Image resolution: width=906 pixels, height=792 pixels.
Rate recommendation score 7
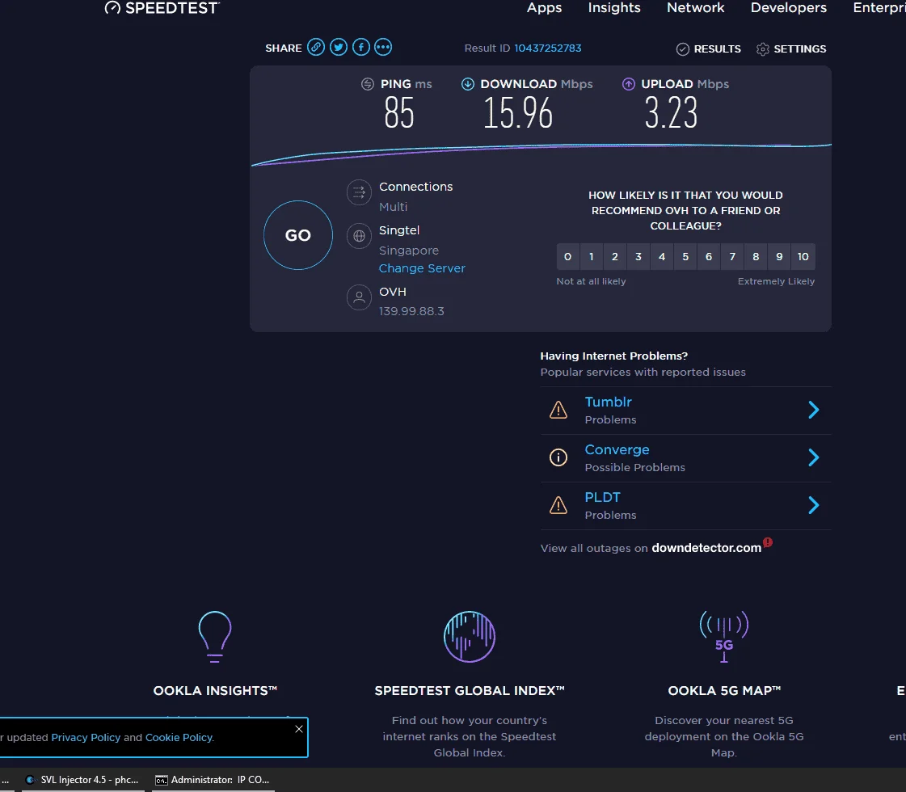pos(733,256)
